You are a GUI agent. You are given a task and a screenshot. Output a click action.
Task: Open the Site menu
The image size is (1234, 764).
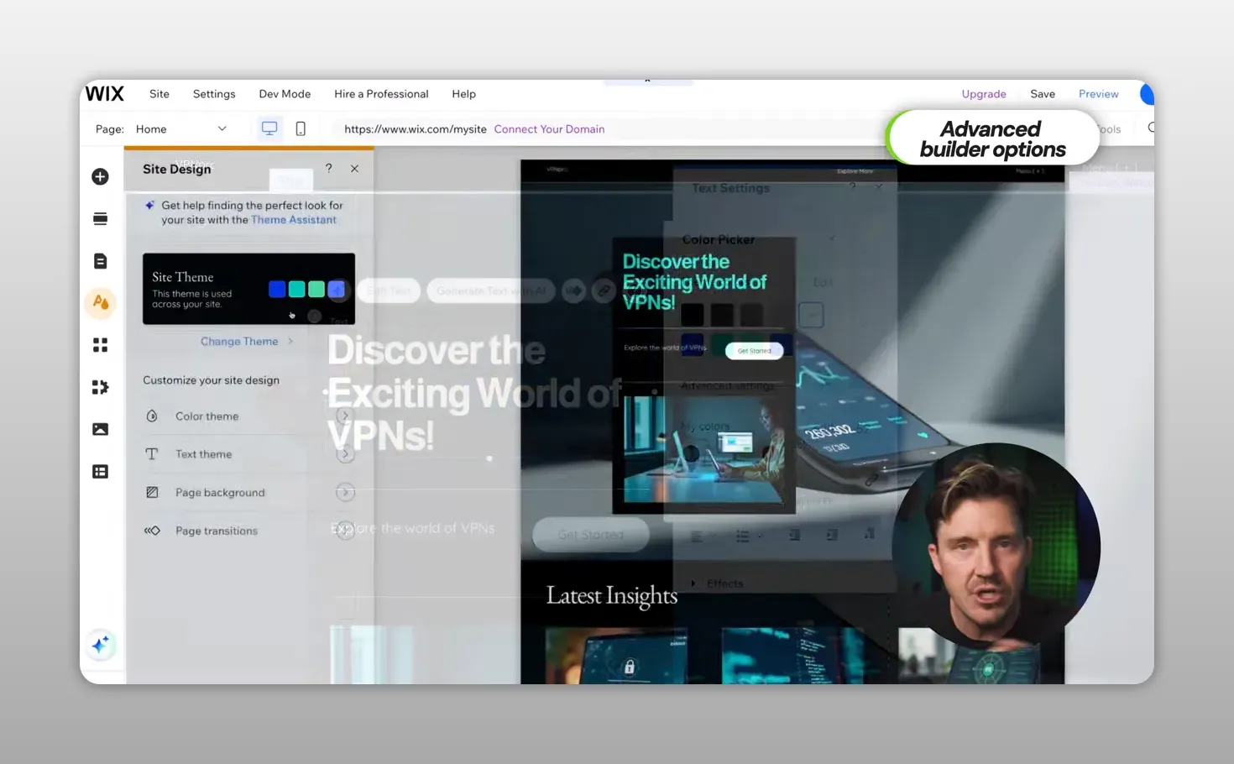point(159,94)
